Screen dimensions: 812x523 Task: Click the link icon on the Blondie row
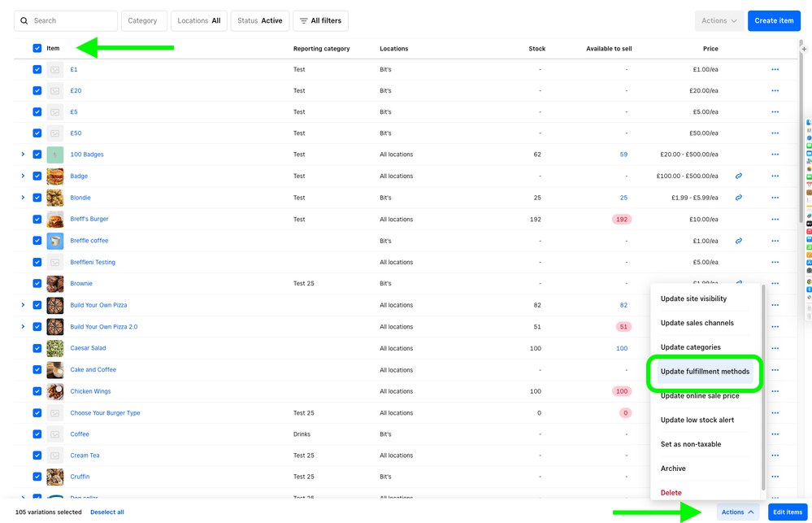click(739, 198)
